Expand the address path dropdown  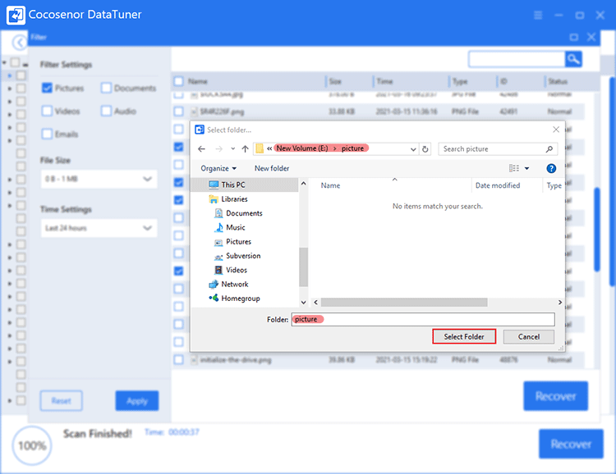click(413, 149)
